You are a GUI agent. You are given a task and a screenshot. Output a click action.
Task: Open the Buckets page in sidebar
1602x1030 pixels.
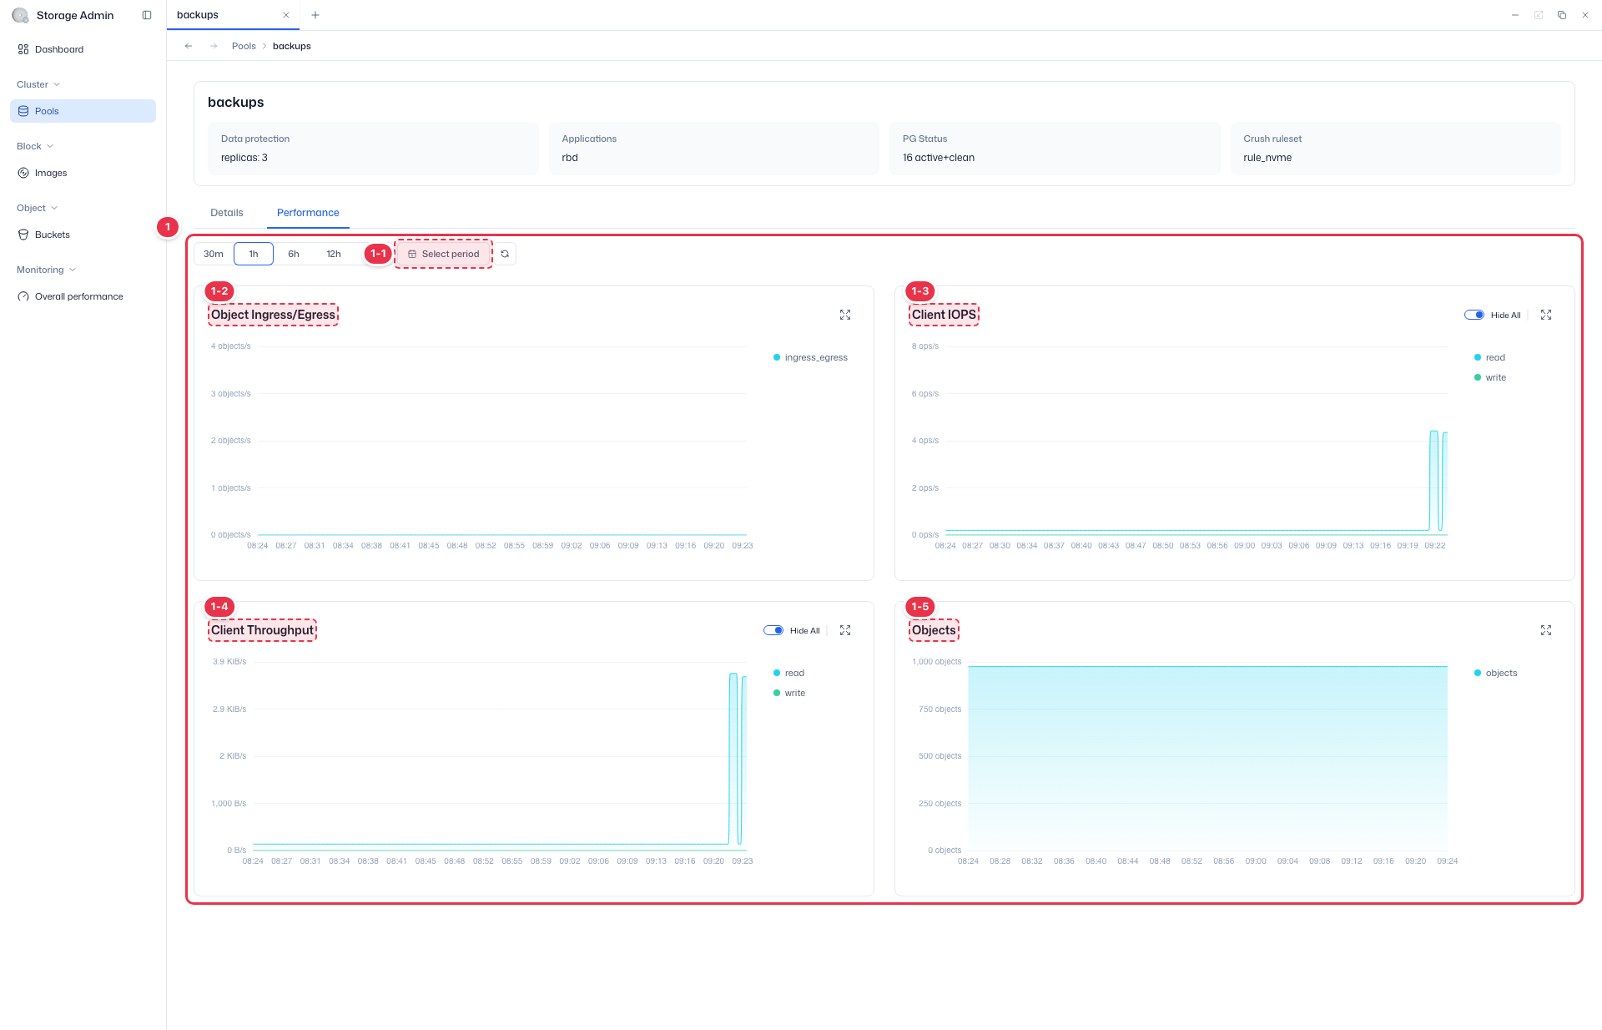click(83, 235)
